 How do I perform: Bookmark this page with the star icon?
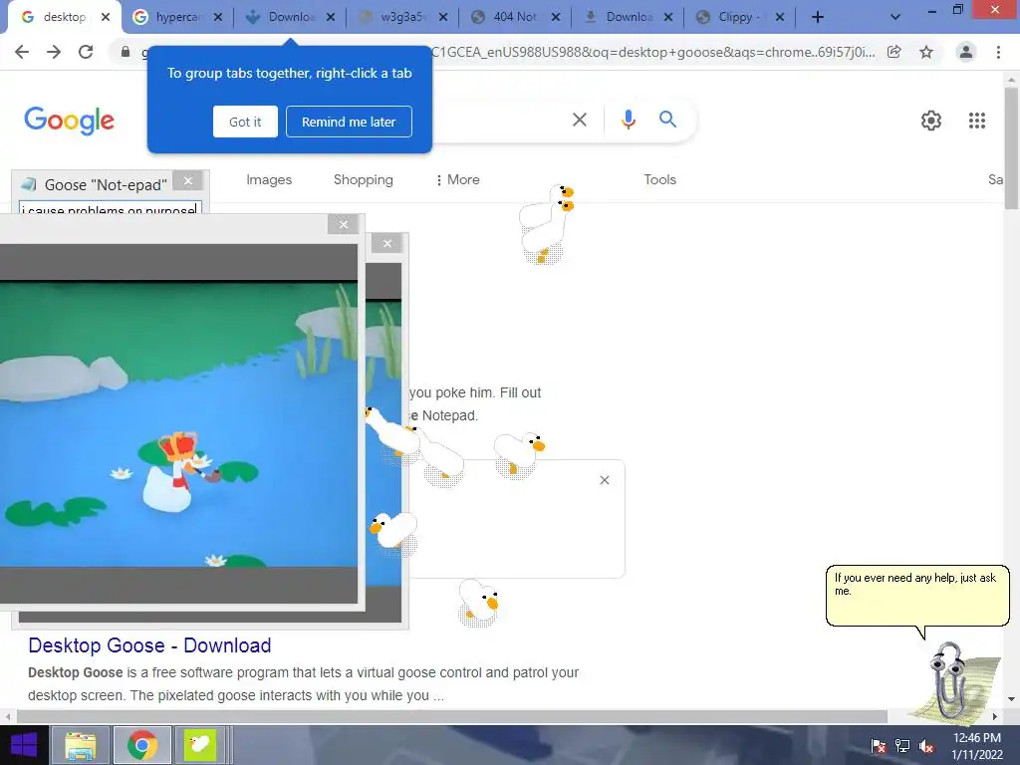coord(926,52)
